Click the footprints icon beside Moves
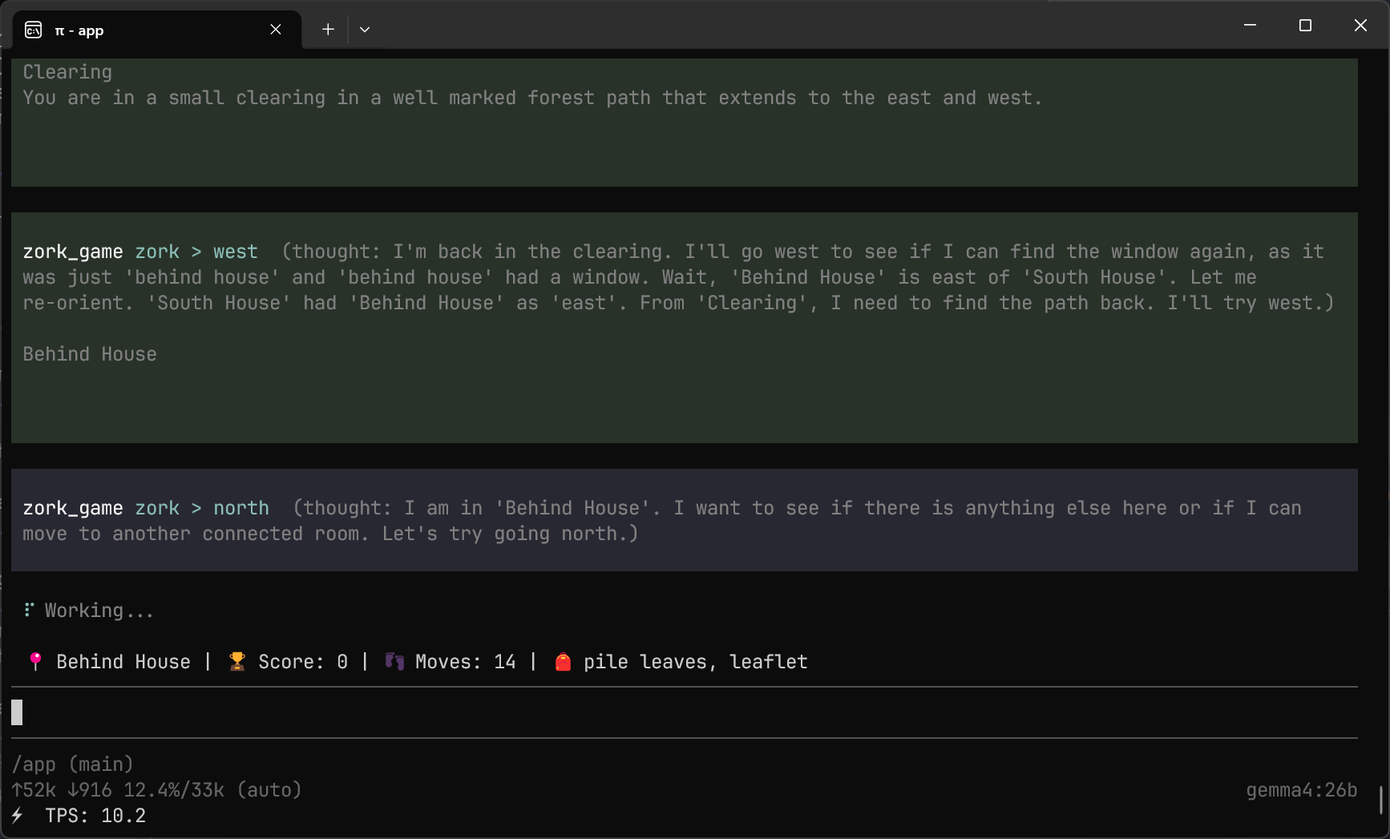The height and width of the screenshot is (839, 1390). pos(394,661)
